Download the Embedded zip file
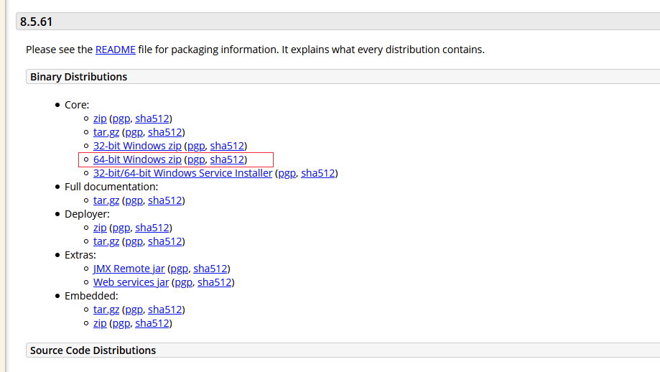This screenshot has width=660, height=372. point(100,323)
